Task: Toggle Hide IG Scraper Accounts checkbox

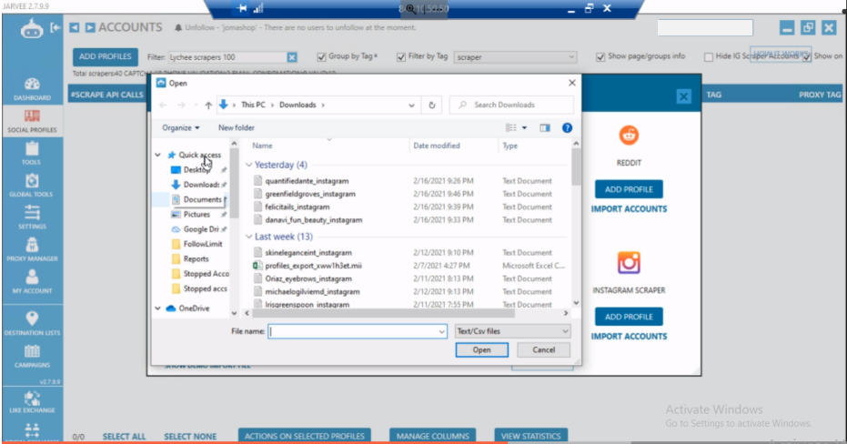Action: [708, 56]
